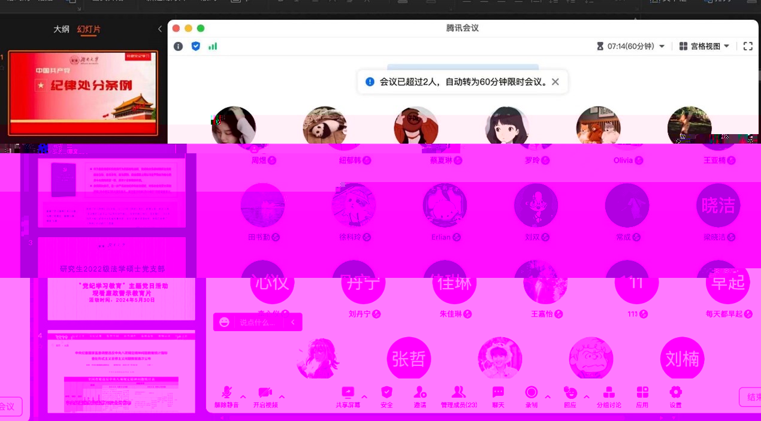Click the blue security shield status icon
The width and height of the screenshot is (761, 421).
195,46
